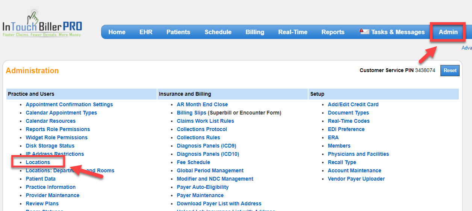Screen dimensions: 472x211
Task: Switch to the Patients tab
Action: (x=178, y=32)
